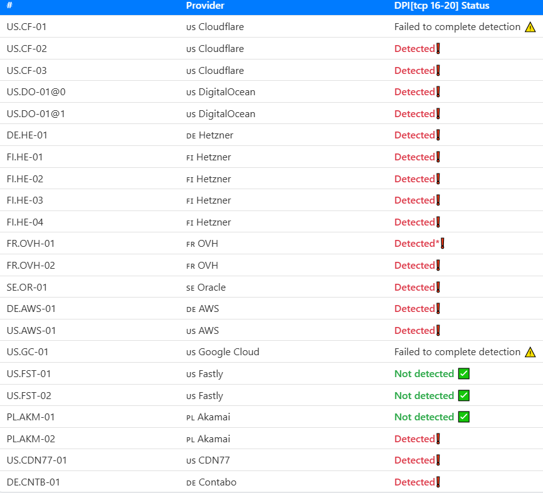
Task: Click the 'Provider' column header
Action: (205, 6)
